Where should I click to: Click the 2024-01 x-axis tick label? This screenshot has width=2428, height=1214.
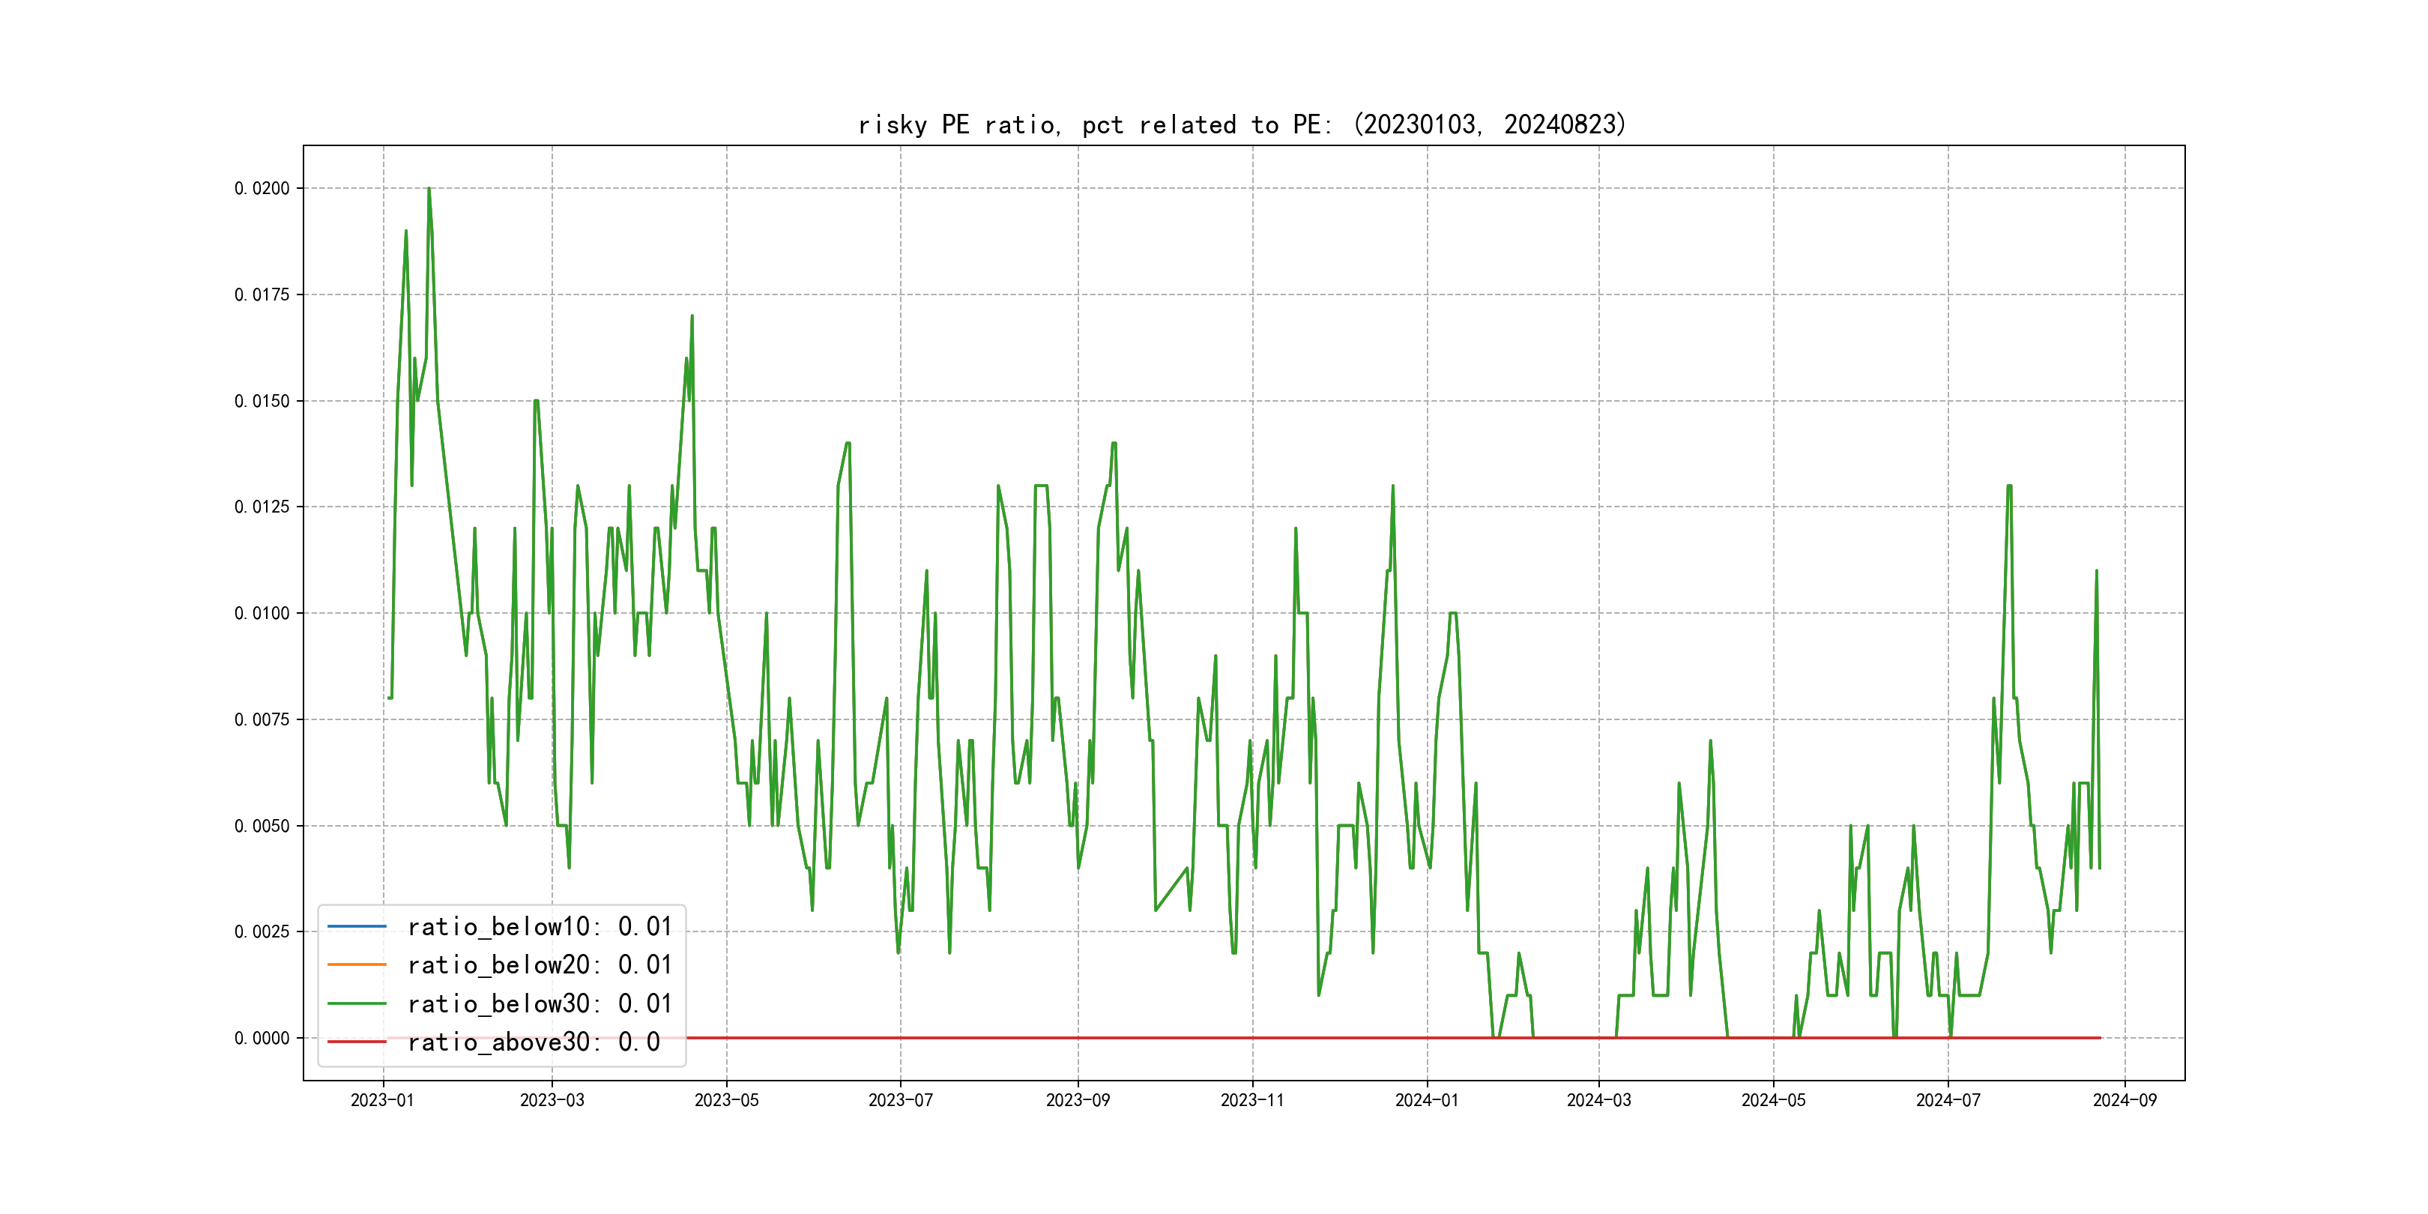[x=1426, y=1100]
